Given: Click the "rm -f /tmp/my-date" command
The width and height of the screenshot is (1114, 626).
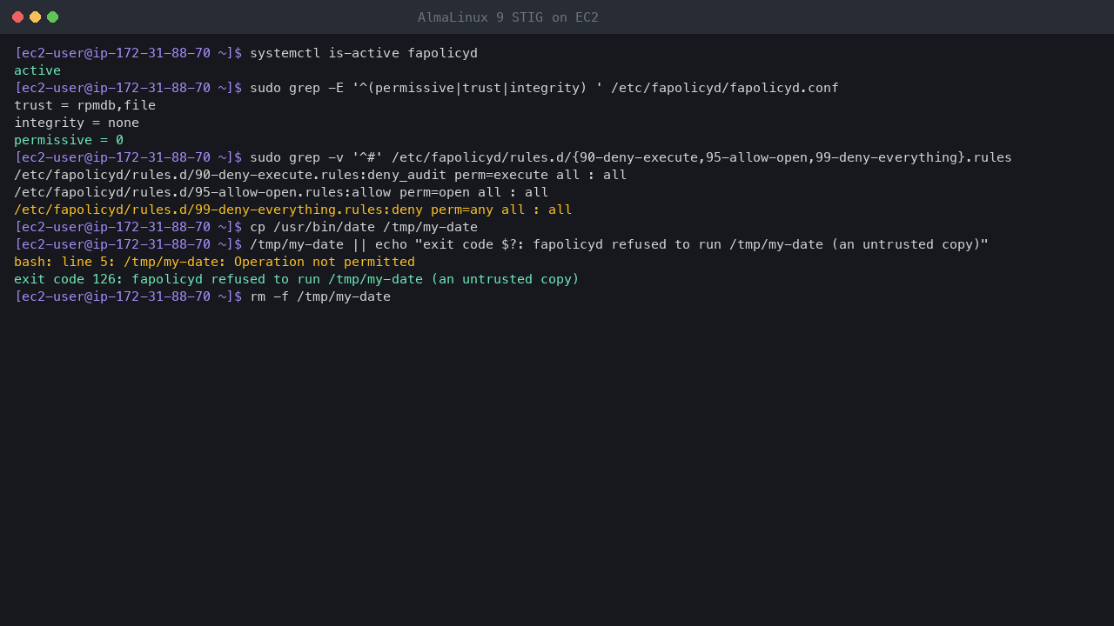Looking at the screenshot, I should coord(320,296).
